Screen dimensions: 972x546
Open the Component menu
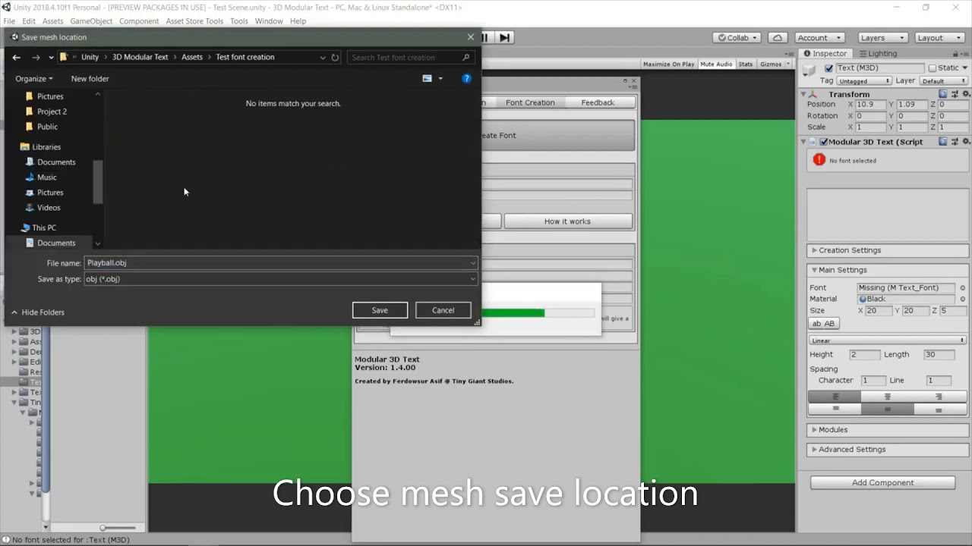[139, 21]
